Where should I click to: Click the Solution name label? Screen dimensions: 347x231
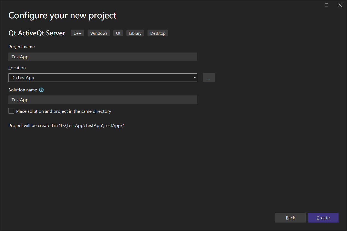(x=23, y=90)
